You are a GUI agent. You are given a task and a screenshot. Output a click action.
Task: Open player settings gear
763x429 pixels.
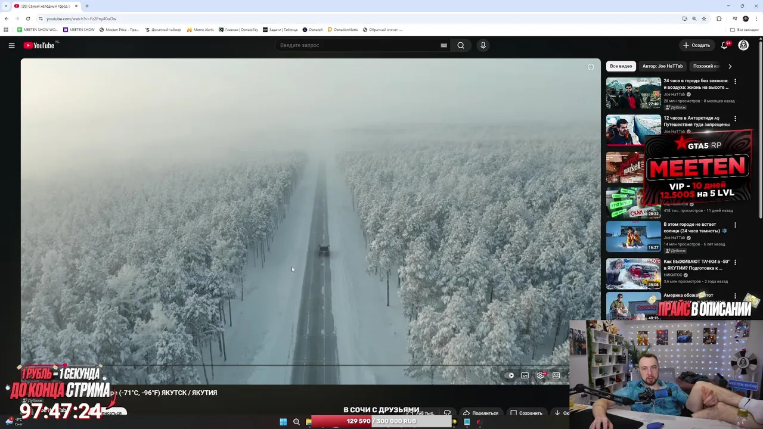pos(541,375)
